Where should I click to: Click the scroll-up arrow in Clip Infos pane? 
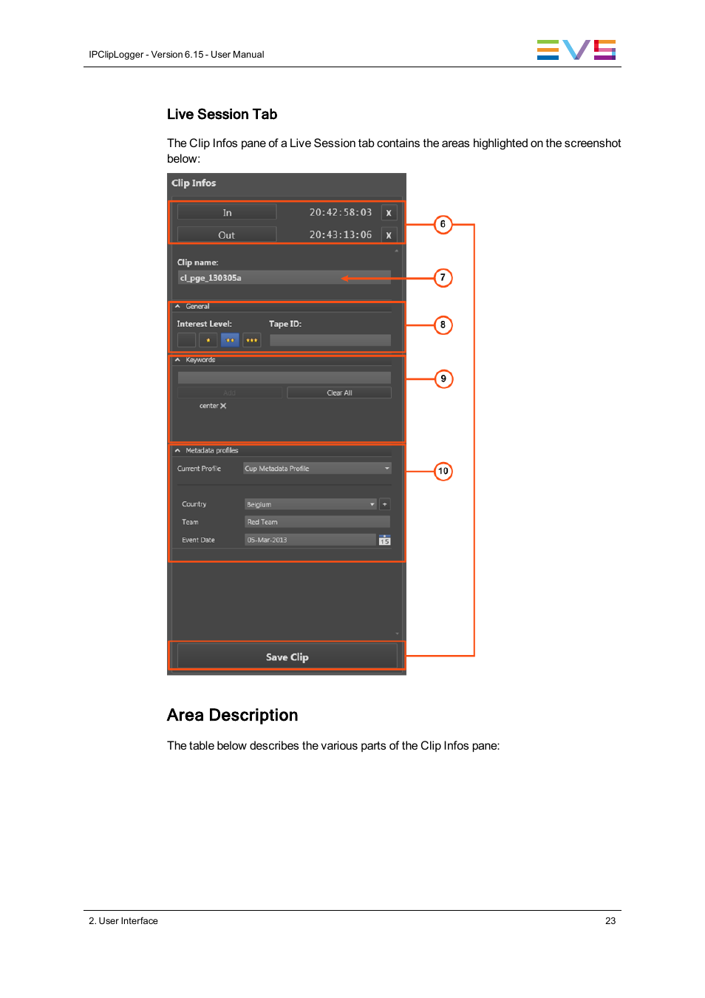[397, 251]
